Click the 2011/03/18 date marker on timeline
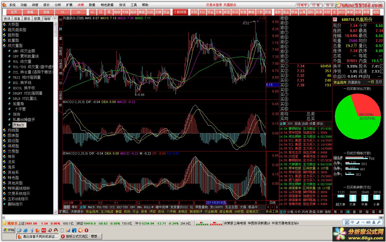 [216, 203]
